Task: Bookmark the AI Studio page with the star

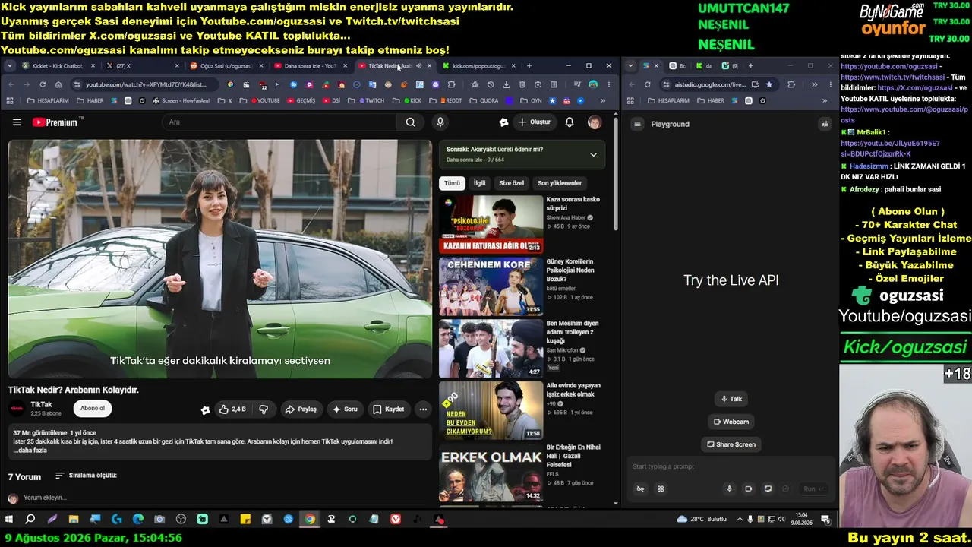Action: [x=769, y=84]
